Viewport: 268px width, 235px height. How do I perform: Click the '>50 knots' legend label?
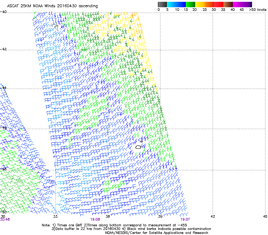(257, 10)
